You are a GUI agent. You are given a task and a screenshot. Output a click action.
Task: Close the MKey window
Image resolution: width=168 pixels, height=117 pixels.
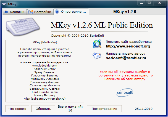(159, 3)
